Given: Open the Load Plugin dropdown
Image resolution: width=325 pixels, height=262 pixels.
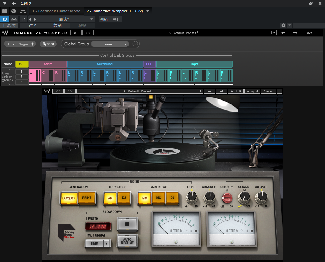Looking at the screenshot, I should click(20, 44).
